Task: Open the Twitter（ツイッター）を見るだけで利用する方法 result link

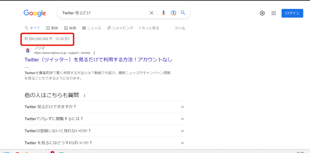Action: [98, 60]
